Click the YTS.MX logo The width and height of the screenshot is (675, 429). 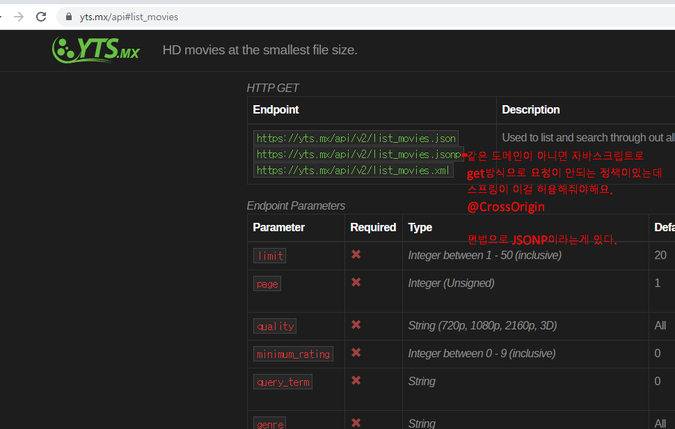pos(95,49)
